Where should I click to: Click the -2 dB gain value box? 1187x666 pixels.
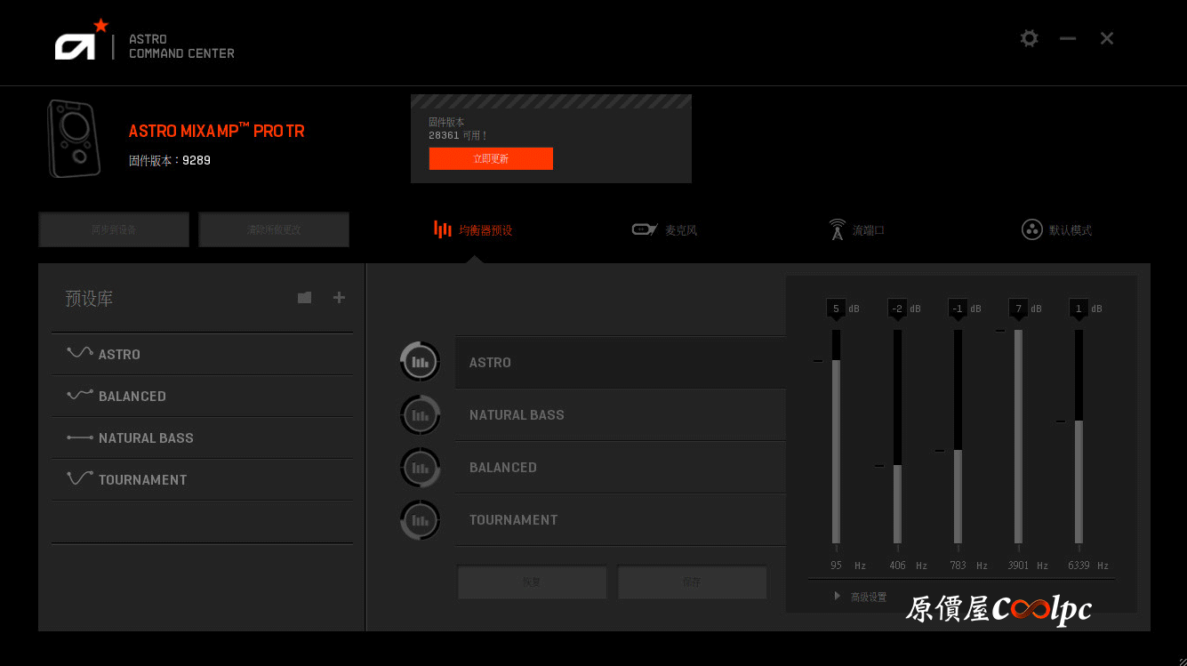[x=897, y=309]
